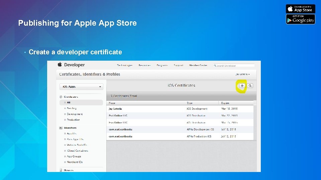The image size is (321, 180).
Task: Click the certificate list vertical scrollbar
Action: tap(255, 120)
